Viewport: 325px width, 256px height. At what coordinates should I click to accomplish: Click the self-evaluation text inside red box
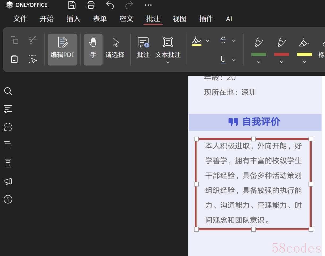pyautogui.click(x=253, y=183)
